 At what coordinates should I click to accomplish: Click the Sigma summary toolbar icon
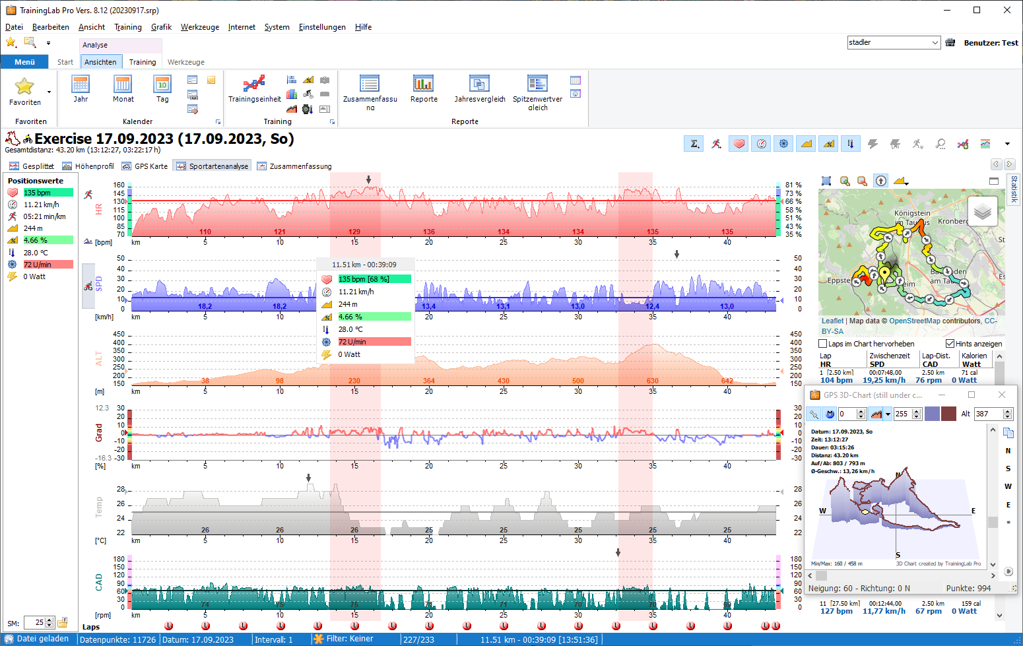pos(694,144)
